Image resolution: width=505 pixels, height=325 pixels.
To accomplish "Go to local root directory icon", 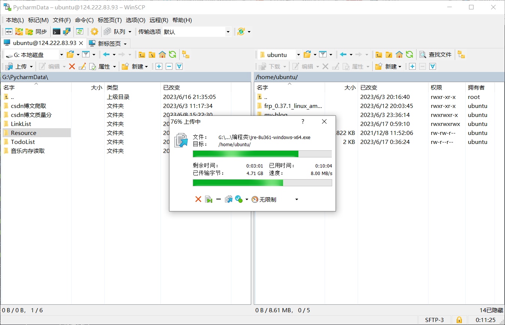I will [152, 55].
